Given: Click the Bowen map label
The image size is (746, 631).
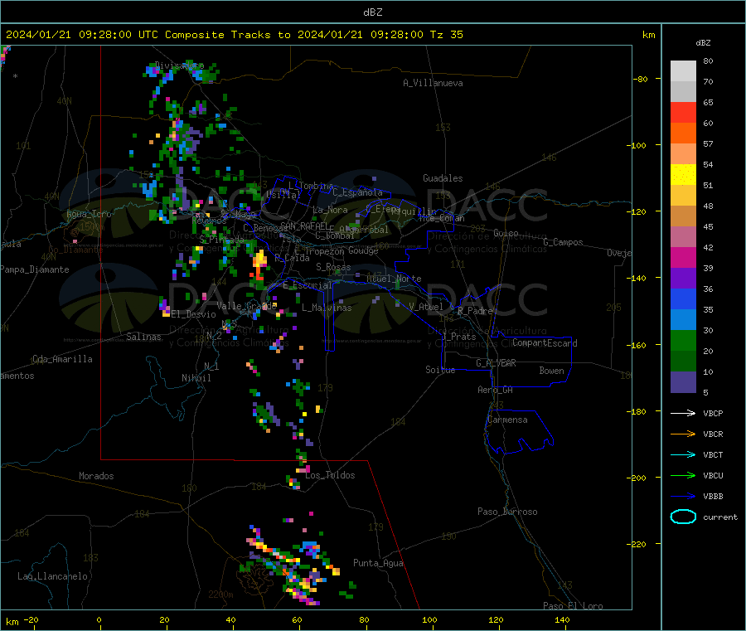Looking at the screenshot, I should 551,371.
